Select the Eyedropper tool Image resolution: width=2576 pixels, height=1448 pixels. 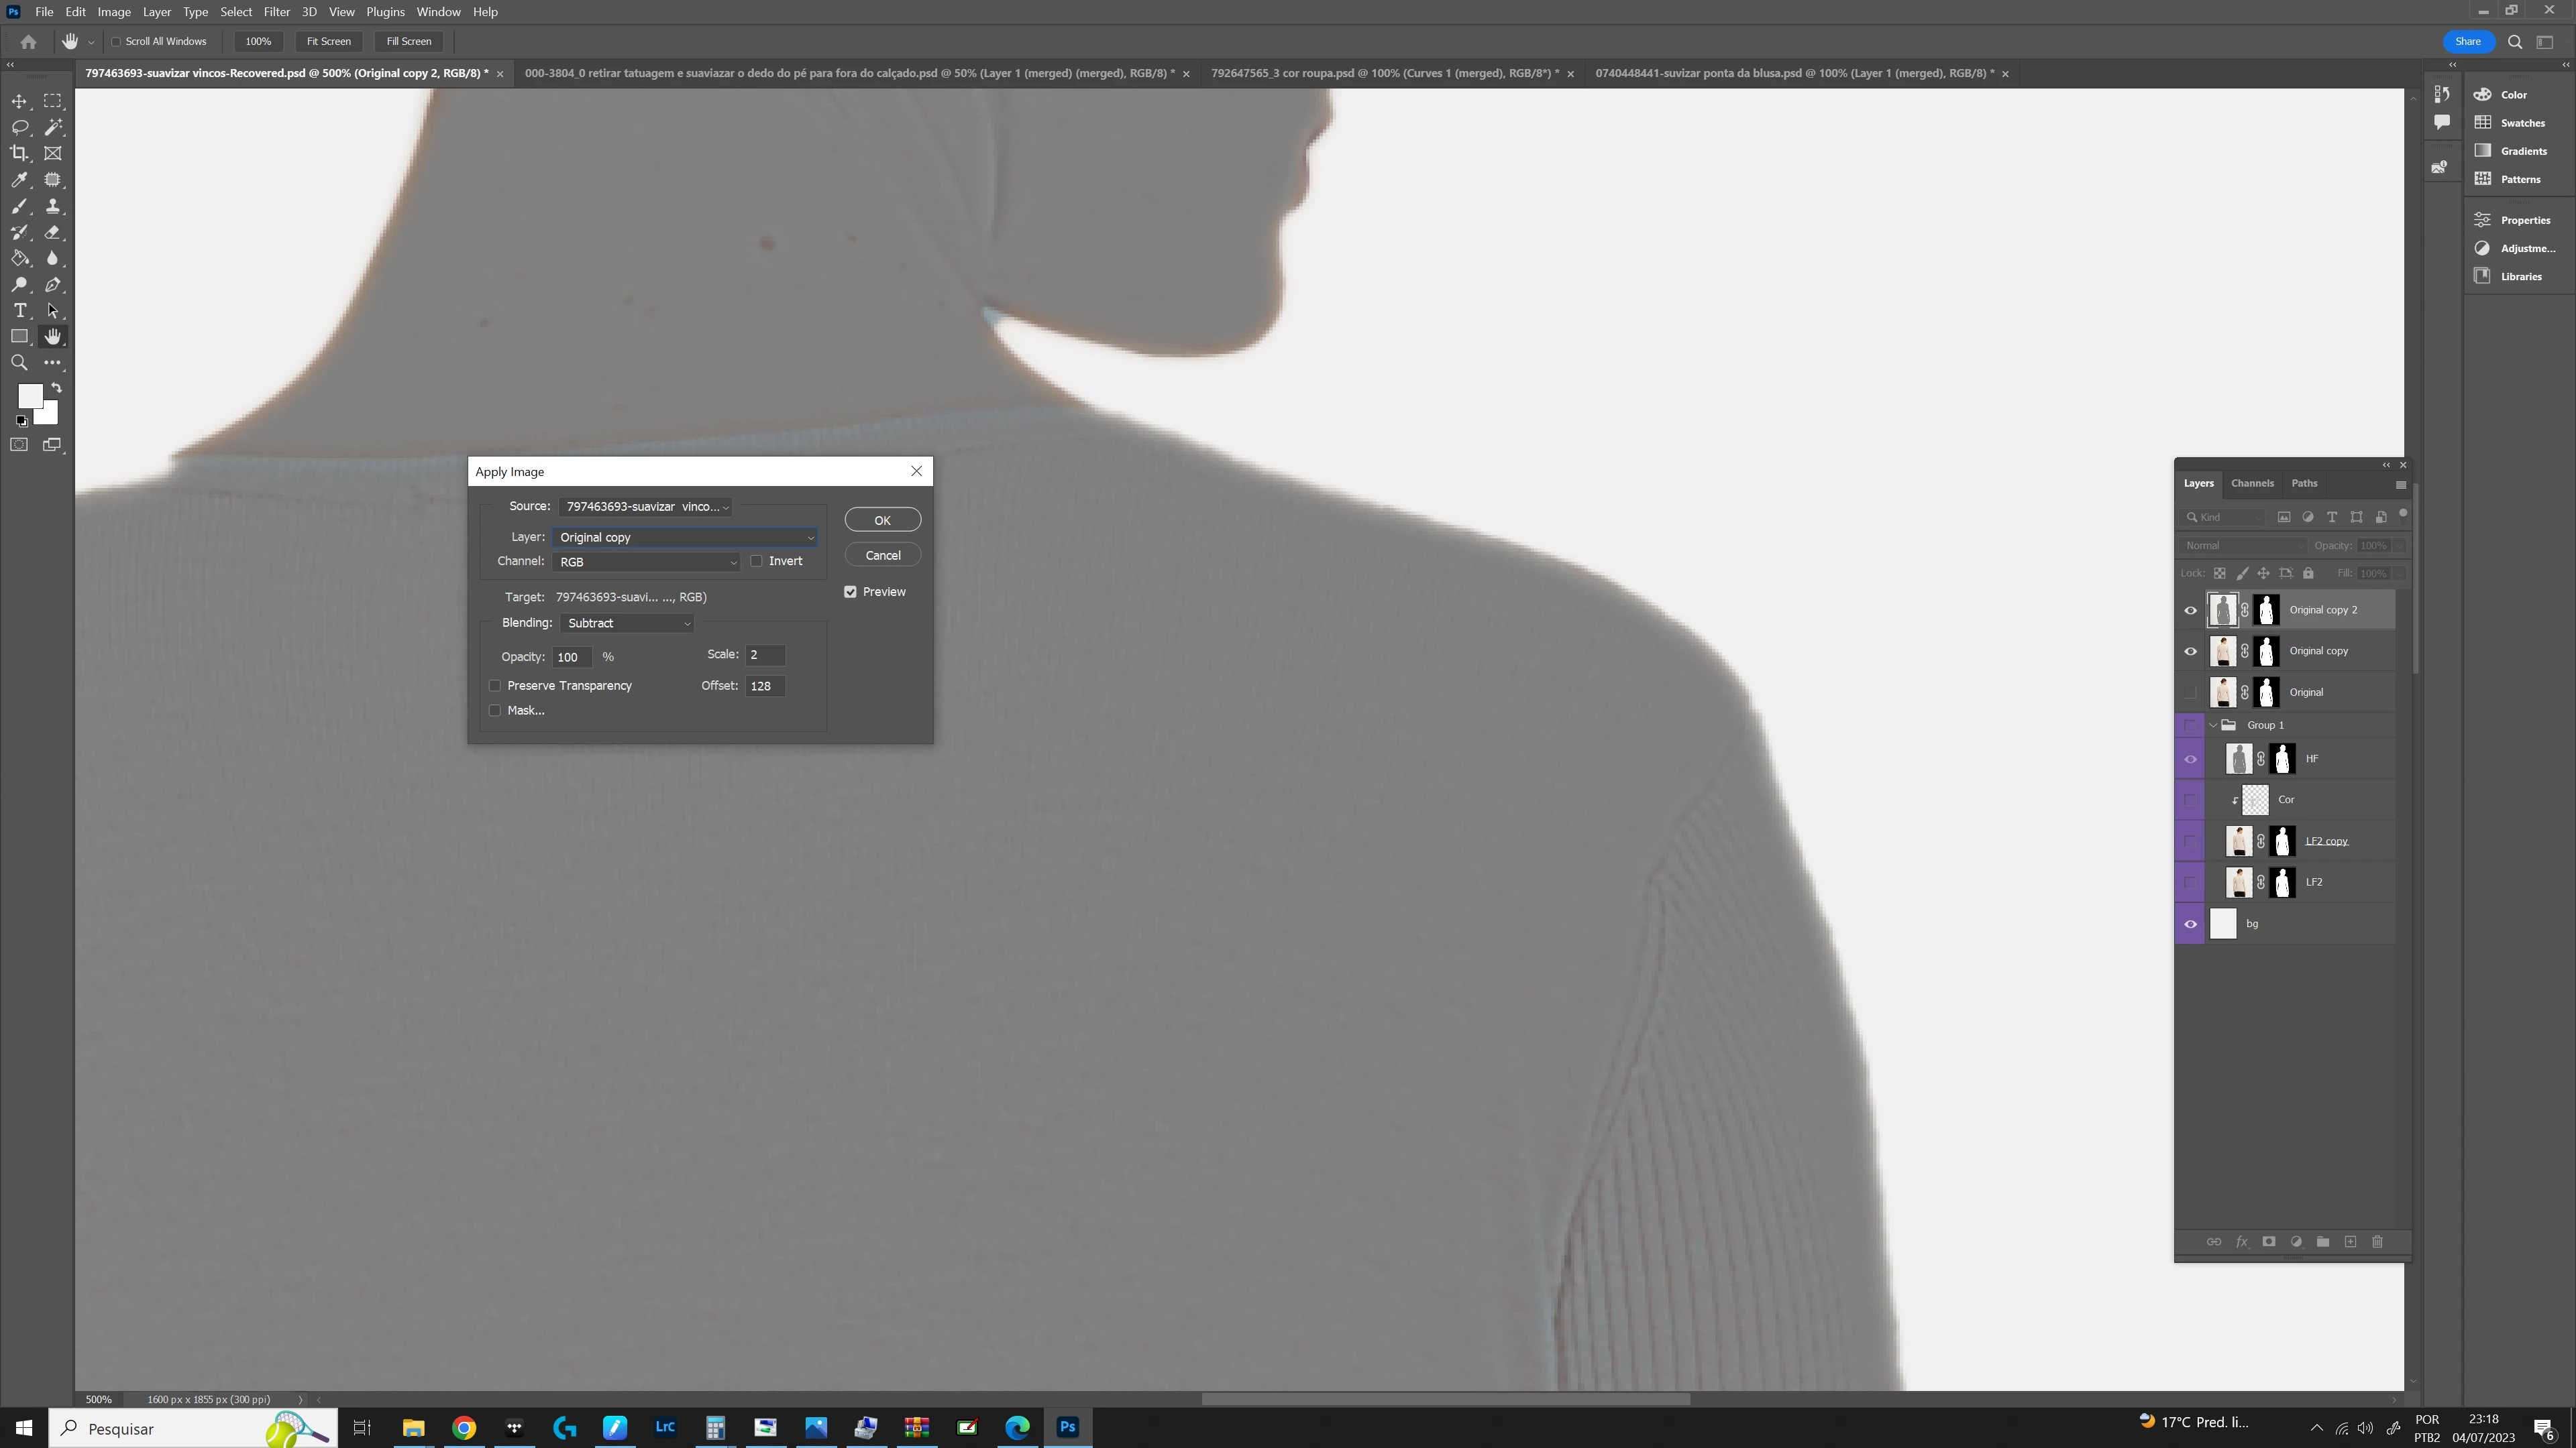tap(19, 180)
